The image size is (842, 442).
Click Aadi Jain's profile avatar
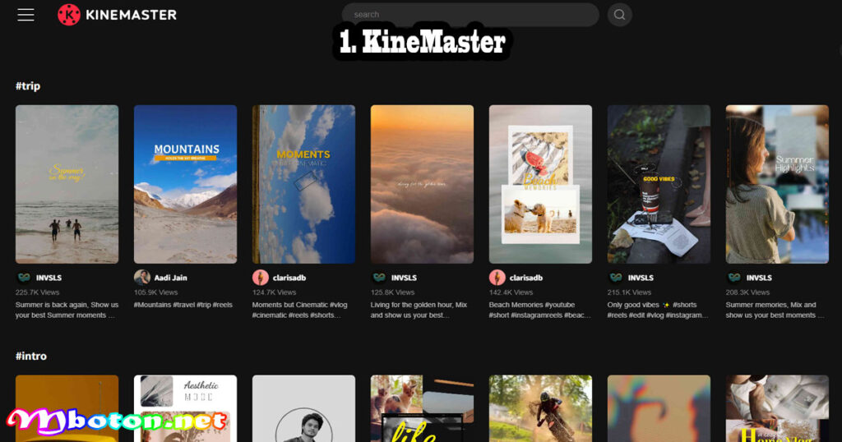pyautogui.click(x=141, y=278)
